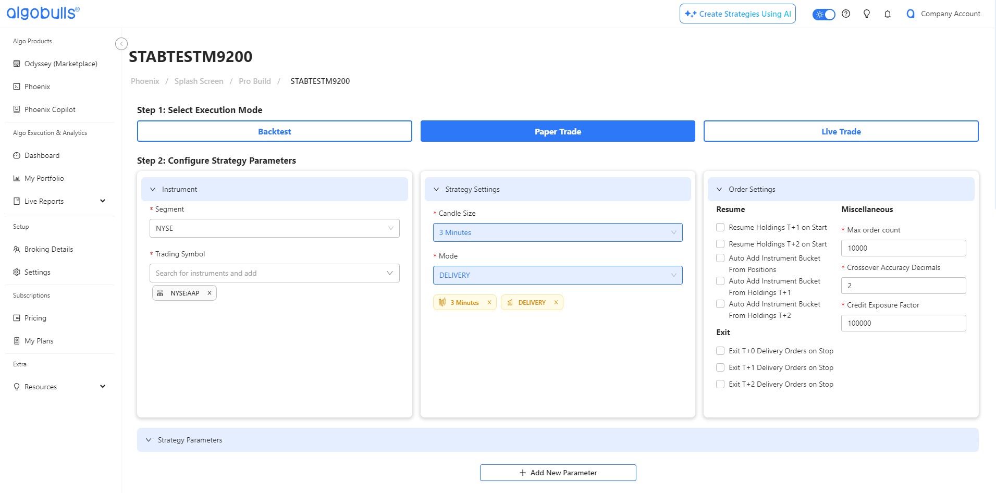Check Auto Add Instrument Bucket From Positions
The height and width of the screenshot is (493, 996).
pos(720,258)
